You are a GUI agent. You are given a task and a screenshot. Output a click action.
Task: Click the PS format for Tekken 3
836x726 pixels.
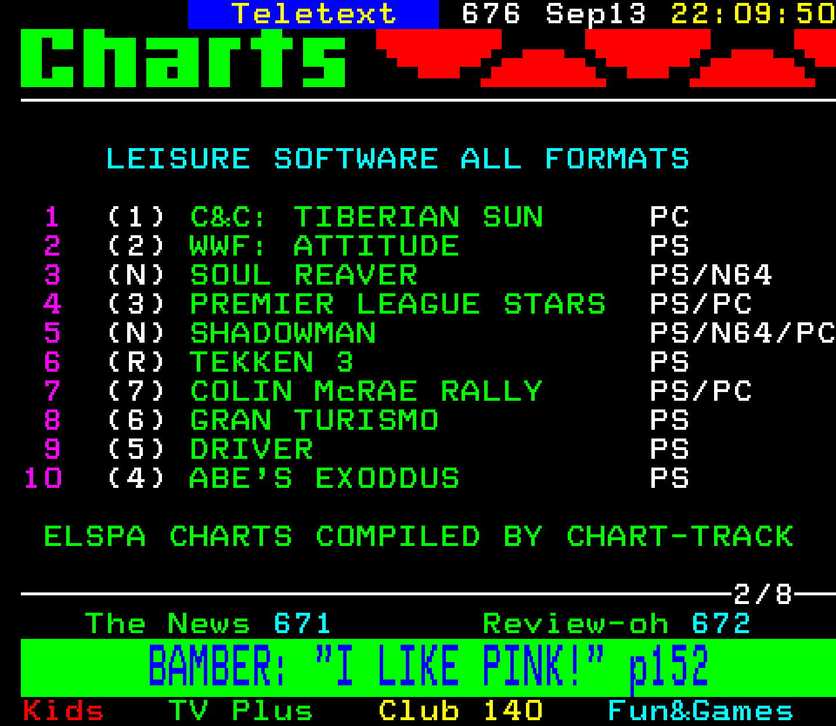coord(669,362)
